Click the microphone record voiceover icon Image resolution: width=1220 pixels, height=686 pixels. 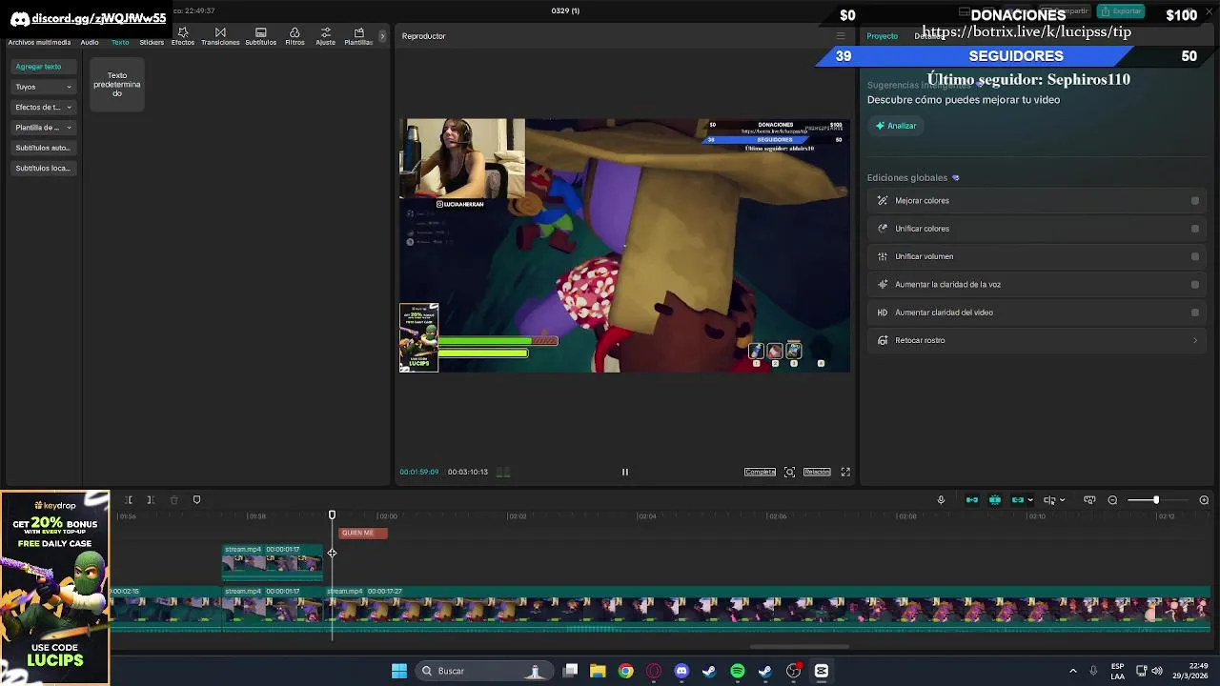pos(941,500)
